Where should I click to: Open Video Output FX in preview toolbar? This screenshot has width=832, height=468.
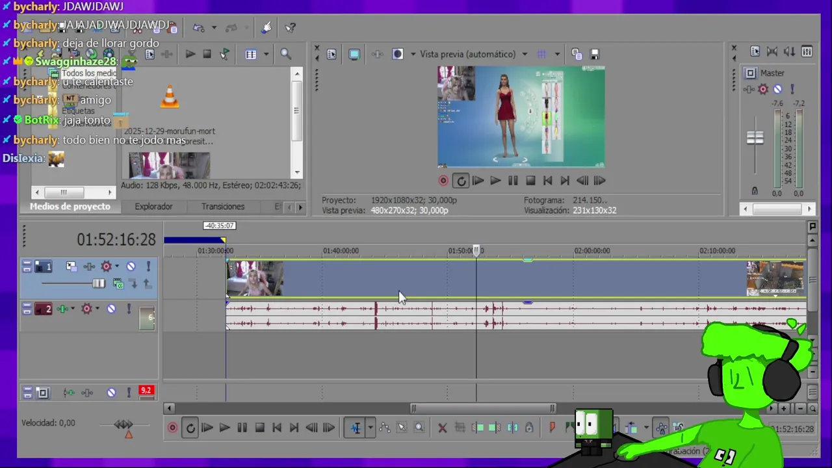[377, 54]
